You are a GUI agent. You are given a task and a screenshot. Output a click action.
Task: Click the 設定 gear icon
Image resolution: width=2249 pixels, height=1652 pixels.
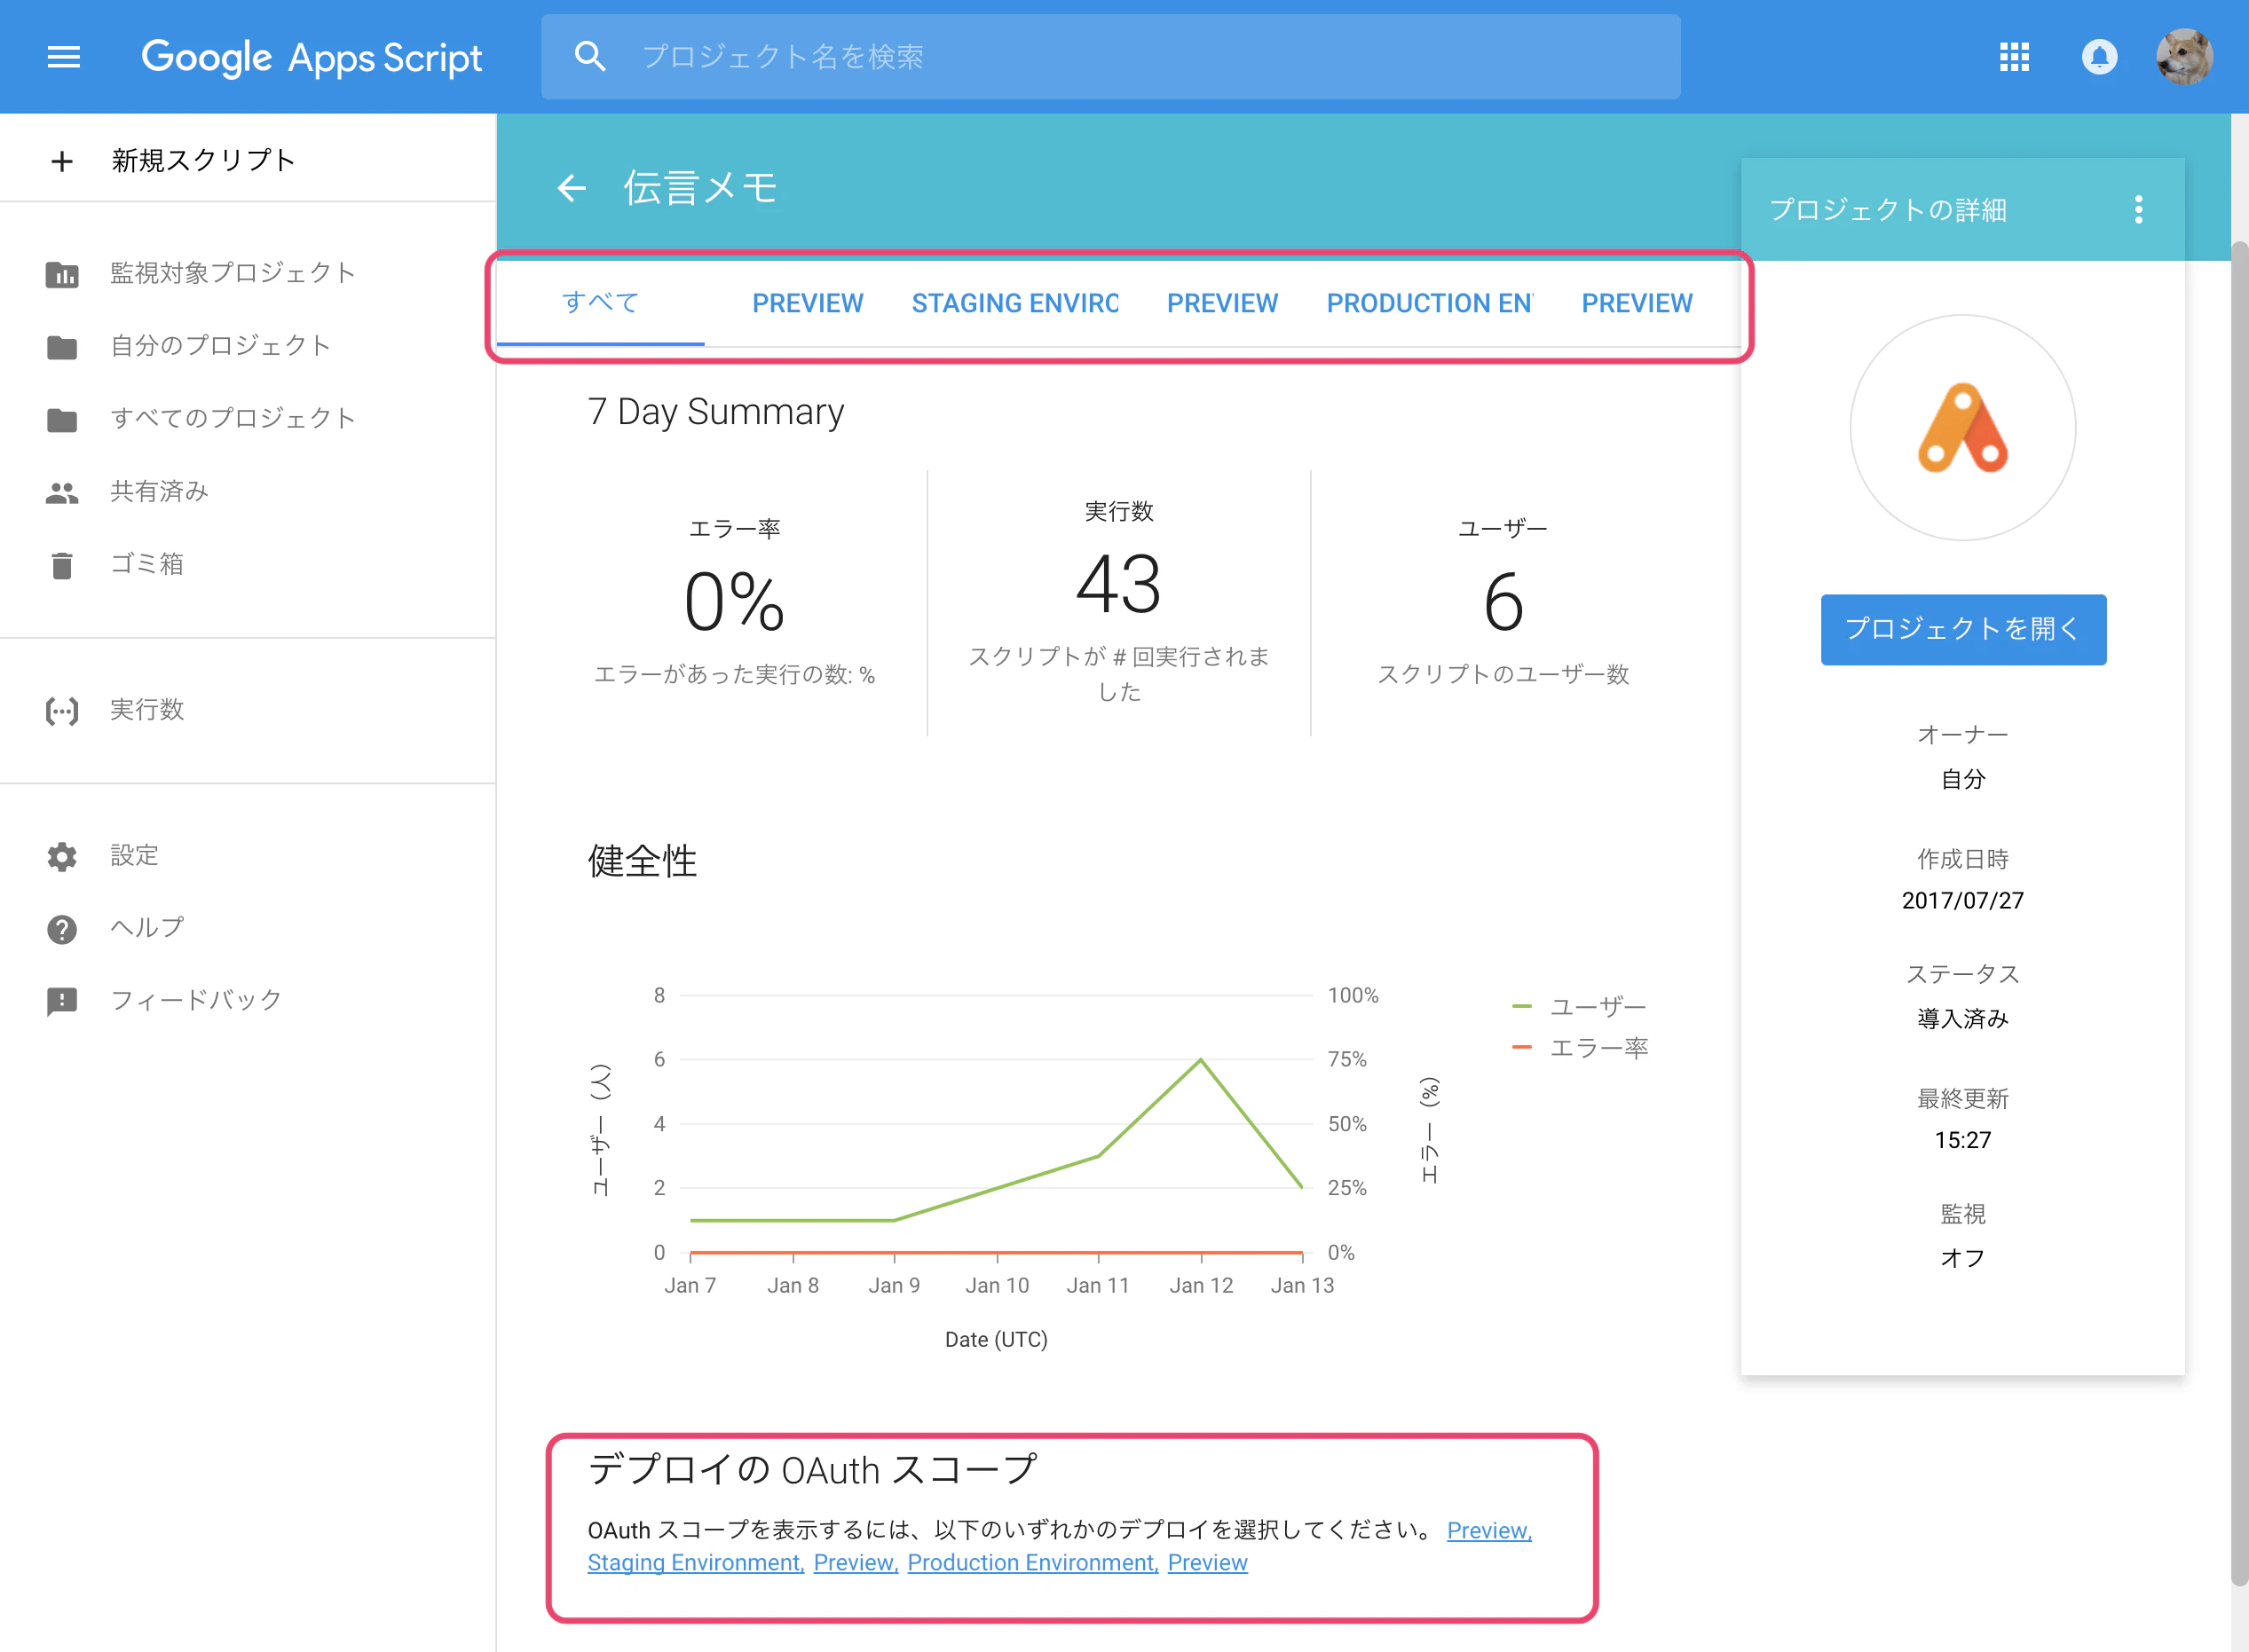(62, 857)
